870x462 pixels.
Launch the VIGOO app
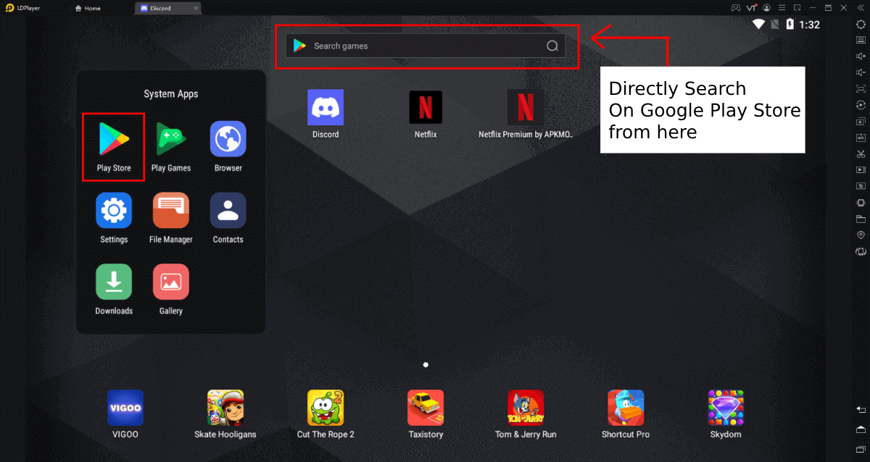tap(125, 408)
